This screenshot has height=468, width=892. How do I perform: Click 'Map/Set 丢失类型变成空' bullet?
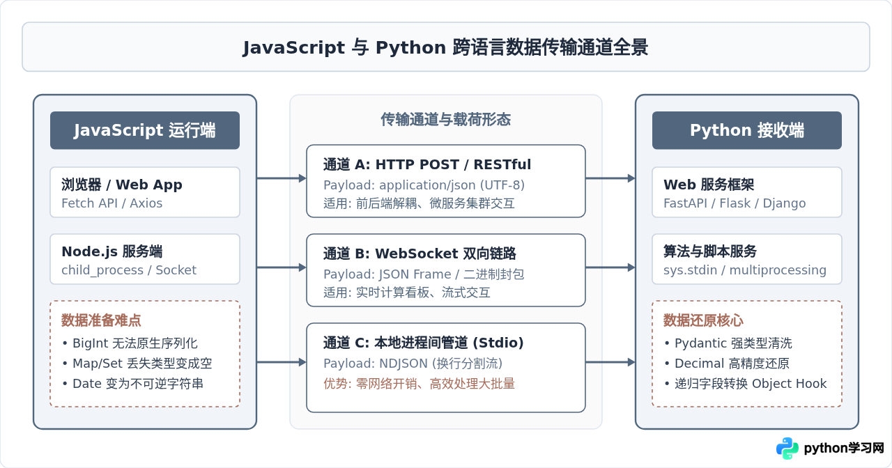[137, 364]
